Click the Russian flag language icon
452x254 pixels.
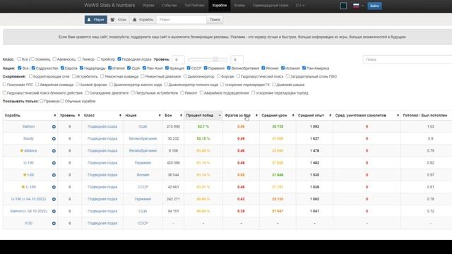[356, 6]
